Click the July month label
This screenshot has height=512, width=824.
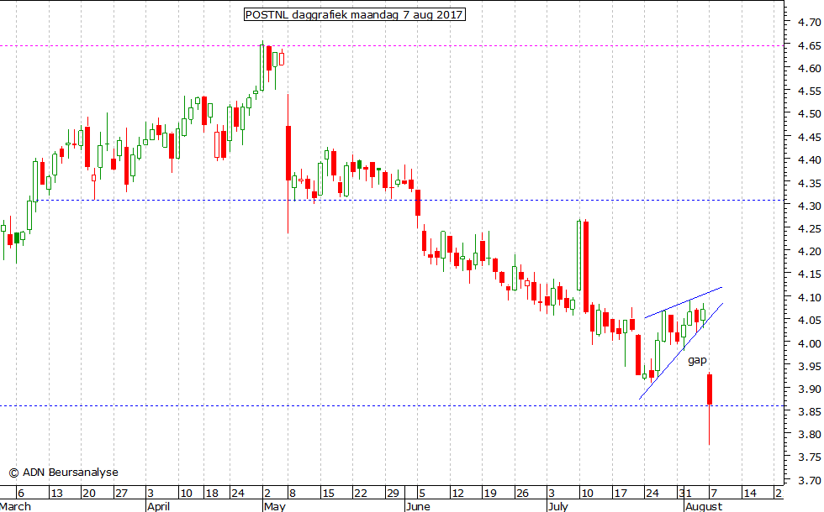click(557, 506)
